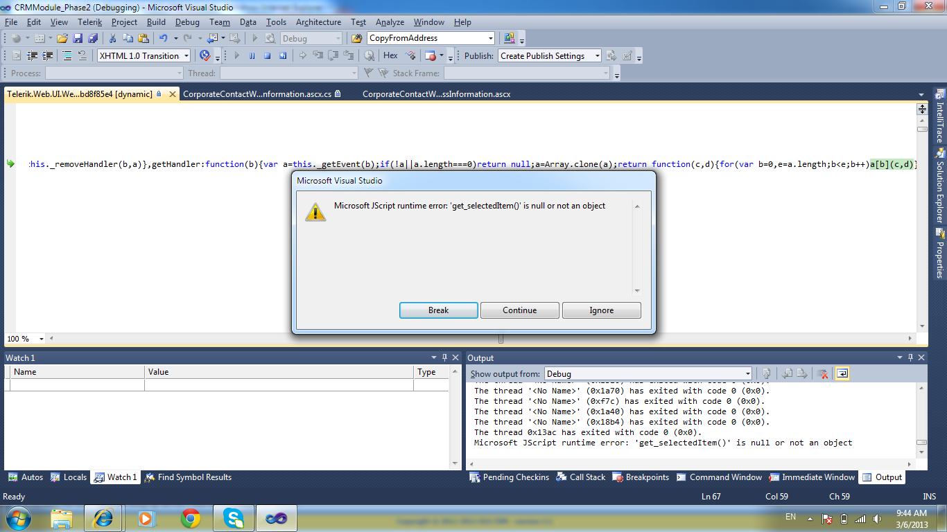Screen dimensions: 947x532
Task: Toggle Word Wrap in the Output panel
Action: coord(842,373)
